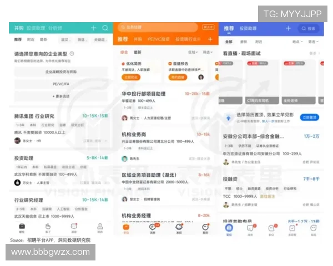Click the 搜索 search box in blue header
Image resolution: width=333 pixels, height=266 pixels.
click(x=309, y=28)
